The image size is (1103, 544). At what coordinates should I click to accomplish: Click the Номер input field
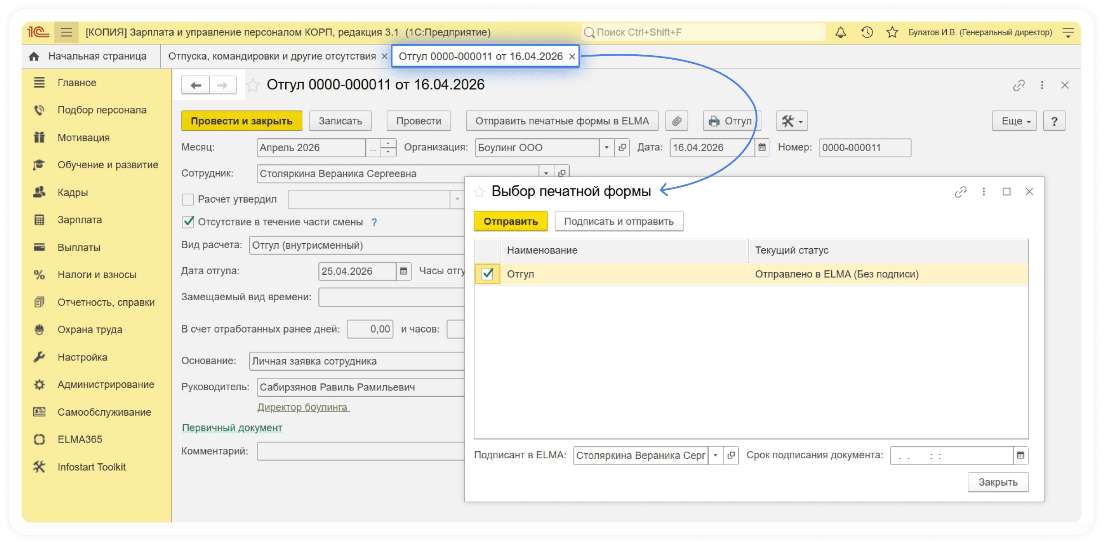tap(865, 148)
